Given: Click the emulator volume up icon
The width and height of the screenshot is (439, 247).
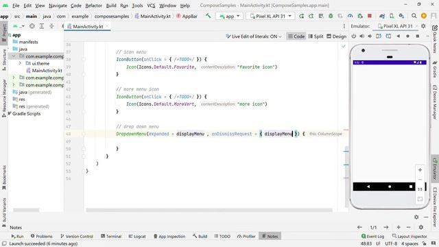Looking at the screenshot, I should 361,36.
